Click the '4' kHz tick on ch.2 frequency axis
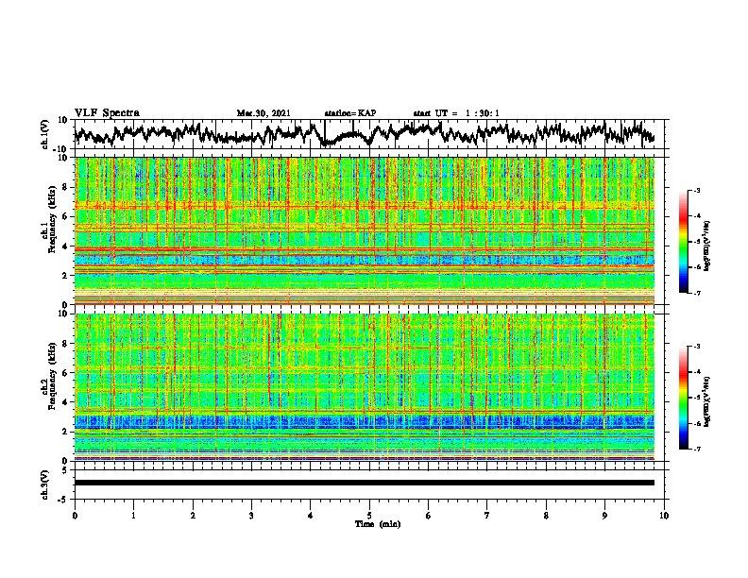 click(x=65, y=402)
